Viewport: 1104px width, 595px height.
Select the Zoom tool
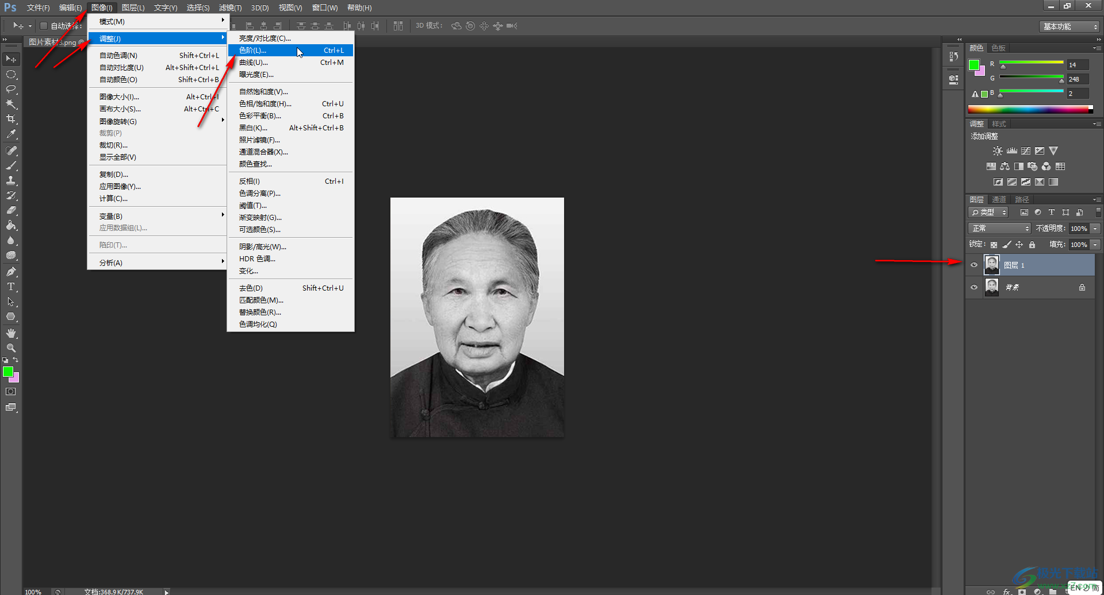coord(11,348)
